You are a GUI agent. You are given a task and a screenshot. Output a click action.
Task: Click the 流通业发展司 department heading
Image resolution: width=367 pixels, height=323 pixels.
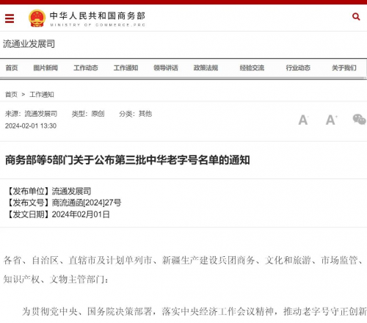pos(29,44)
